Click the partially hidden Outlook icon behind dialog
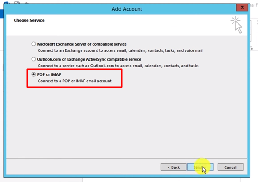 [x=7, y=3]
